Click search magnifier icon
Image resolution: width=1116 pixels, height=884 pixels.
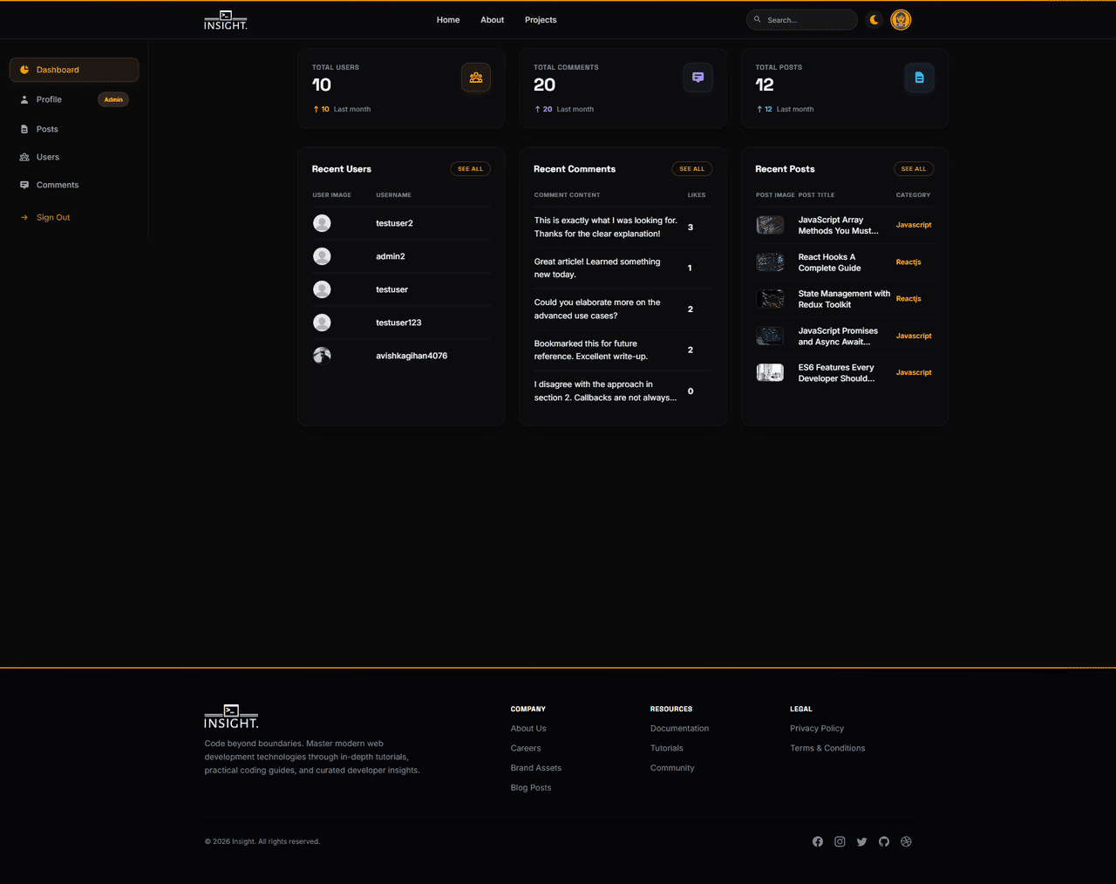tap(757, 19)
